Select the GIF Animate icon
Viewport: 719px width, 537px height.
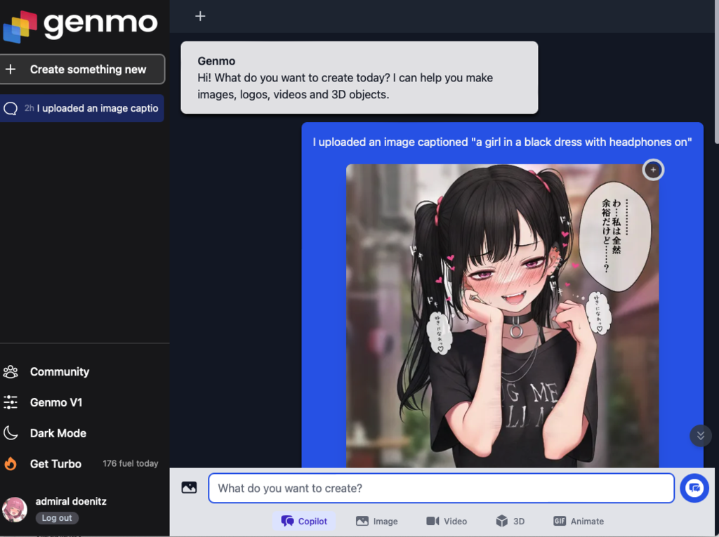click(x=559, y=521)
